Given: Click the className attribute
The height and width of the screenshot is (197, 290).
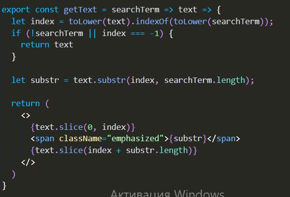Looking at the screenshot, I should pyautogui.click(x=80, y=139).
